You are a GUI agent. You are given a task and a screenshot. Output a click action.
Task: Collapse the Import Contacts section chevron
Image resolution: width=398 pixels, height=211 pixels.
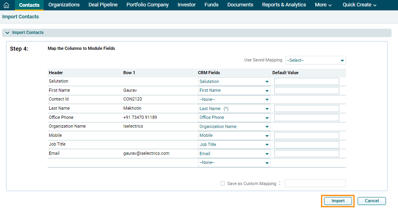[x=7, y=33]
